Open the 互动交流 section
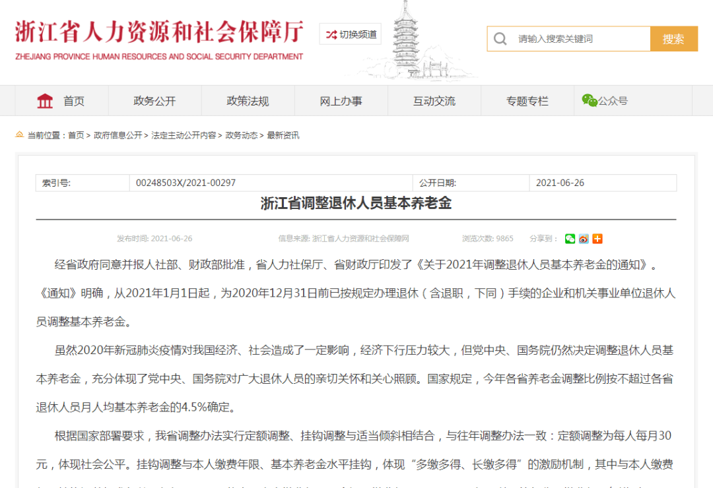 point(434,100)
